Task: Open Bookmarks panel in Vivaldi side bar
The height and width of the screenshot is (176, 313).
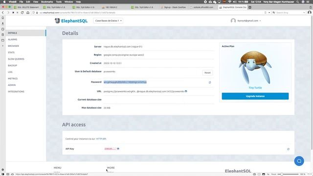Action: (x=3, y=18)
